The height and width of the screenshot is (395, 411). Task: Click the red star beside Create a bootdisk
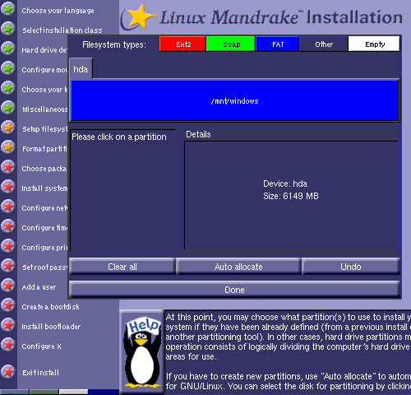tap(8, 305)
